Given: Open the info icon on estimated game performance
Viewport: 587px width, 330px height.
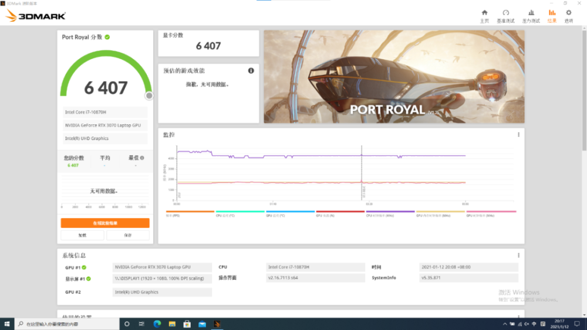Looking at the screenshot, I should point(251,71).
